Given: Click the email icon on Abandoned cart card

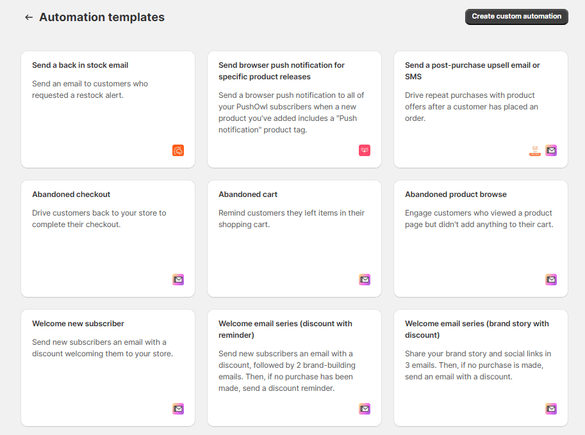Looking at the screenshot, I should click(365, 280).
